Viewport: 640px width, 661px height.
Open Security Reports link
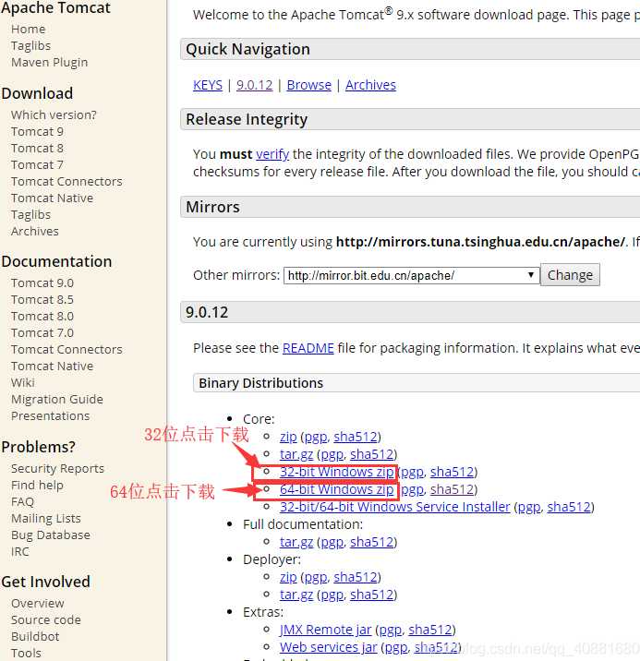57,468
